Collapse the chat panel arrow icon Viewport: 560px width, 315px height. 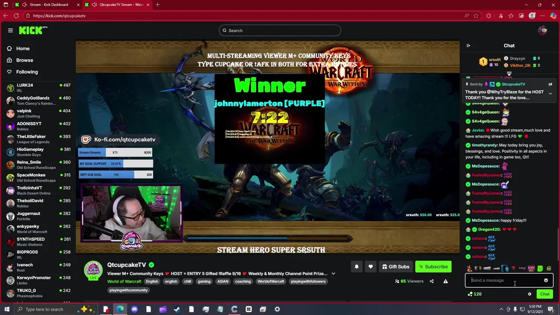[x=468, y=45]
